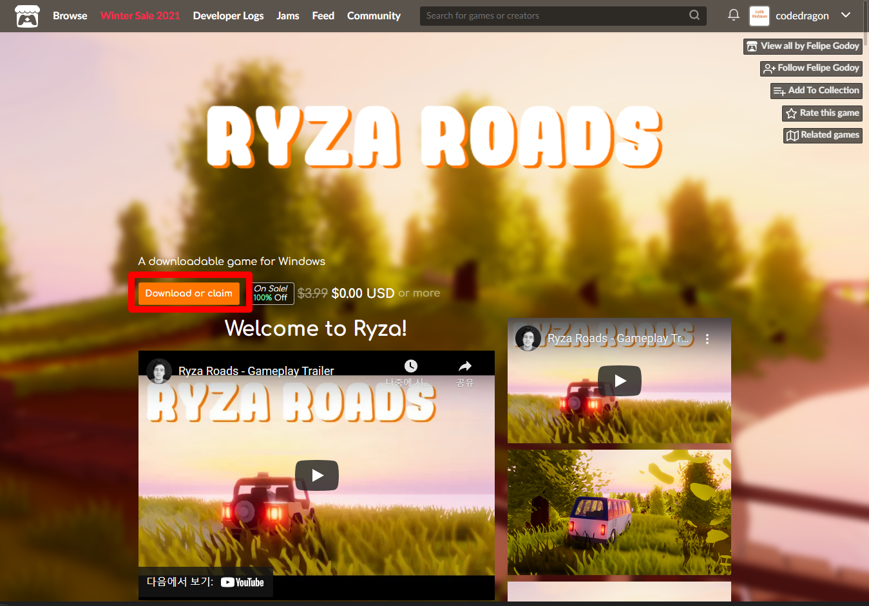Click the main video channel avatar
Image resolution: width=869 pixels, height=606 pixels.
pyautogui.click(x=158, y=371)
